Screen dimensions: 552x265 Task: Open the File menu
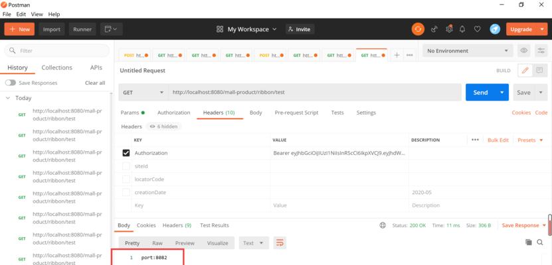click(7, 15)
